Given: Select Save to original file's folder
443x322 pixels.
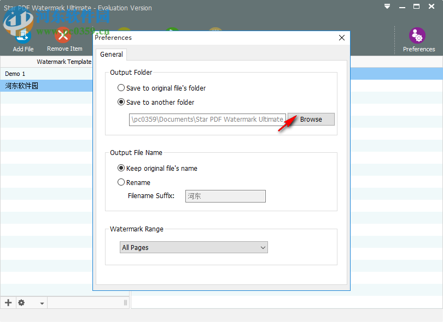Looking at the screenshot, I should (121, 88).
